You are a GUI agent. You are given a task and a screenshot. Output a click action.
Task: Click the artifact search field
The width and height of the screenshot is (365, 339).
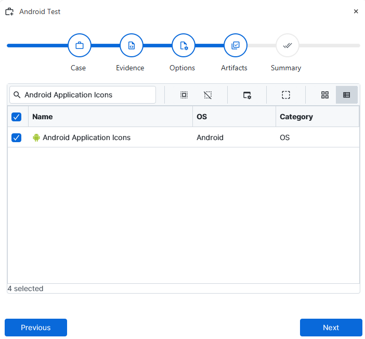pos(86,95)
